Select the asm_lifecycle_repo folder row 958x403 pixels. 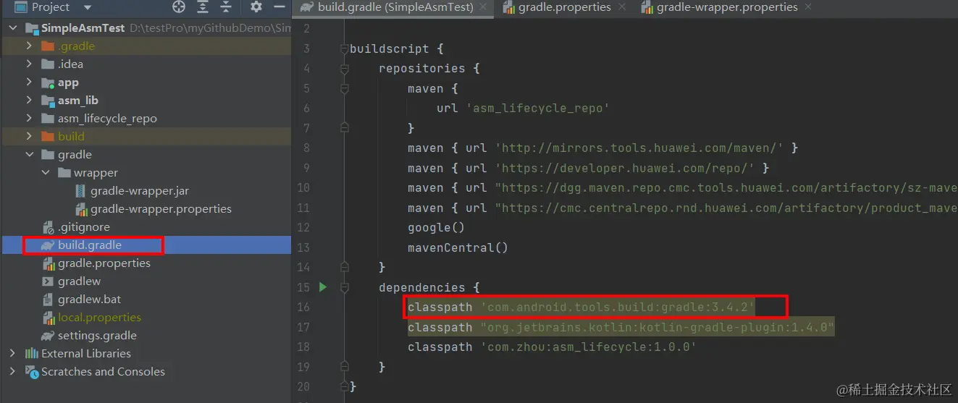(146, 119)
